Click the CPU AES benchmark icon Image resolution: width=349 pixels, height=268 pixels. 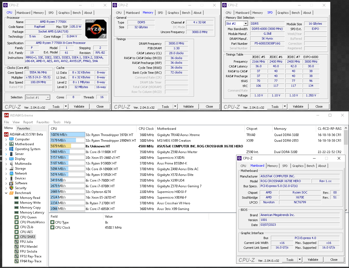17,232
